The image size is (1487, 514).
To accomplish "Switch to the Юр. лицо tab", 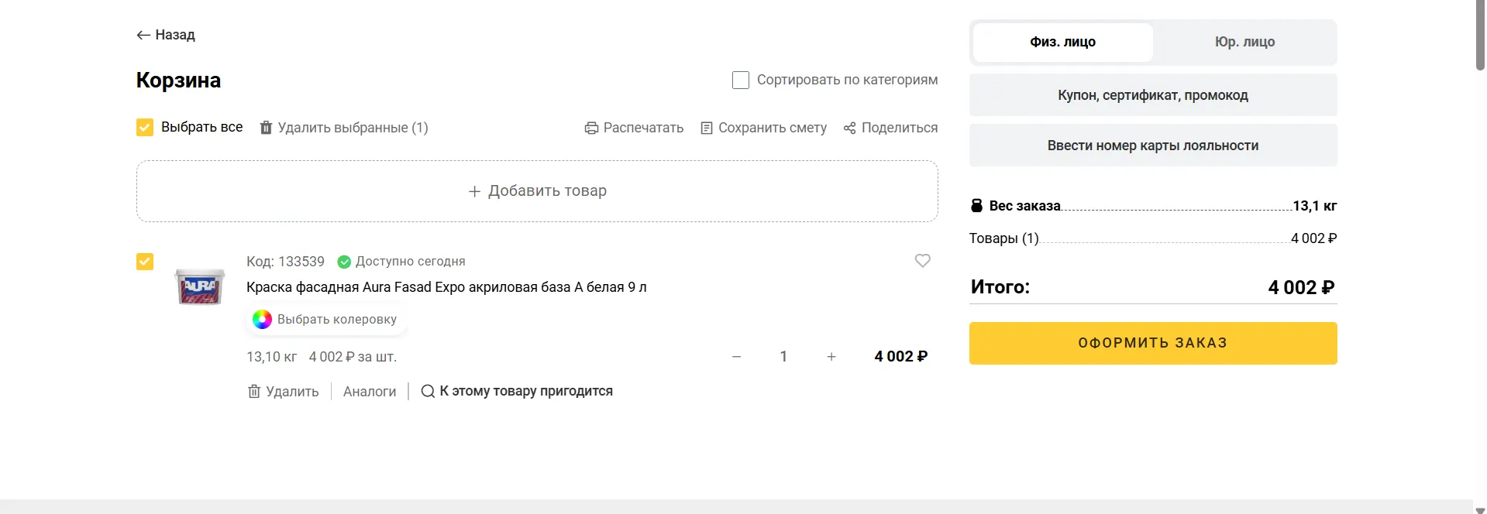I will pyautogui.click(x=1244, y=42).
